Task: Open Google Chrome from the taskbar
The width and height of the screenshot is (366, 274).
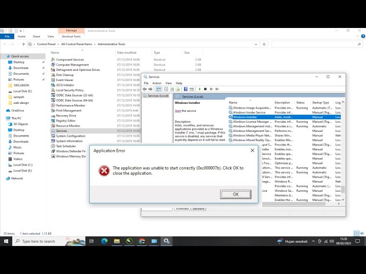Action: coord(142,241)
